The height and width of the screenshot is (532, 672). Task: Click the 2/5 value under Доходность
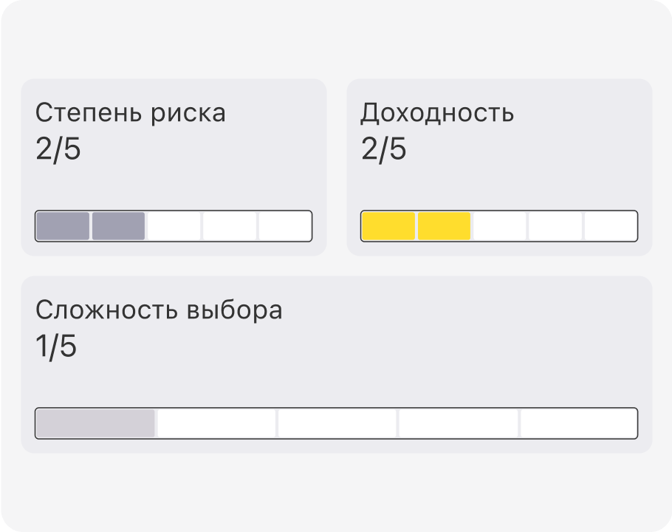[383, 149]
